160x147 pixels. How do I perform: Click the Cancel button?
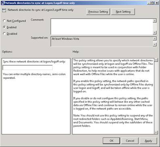pos(130,141)
